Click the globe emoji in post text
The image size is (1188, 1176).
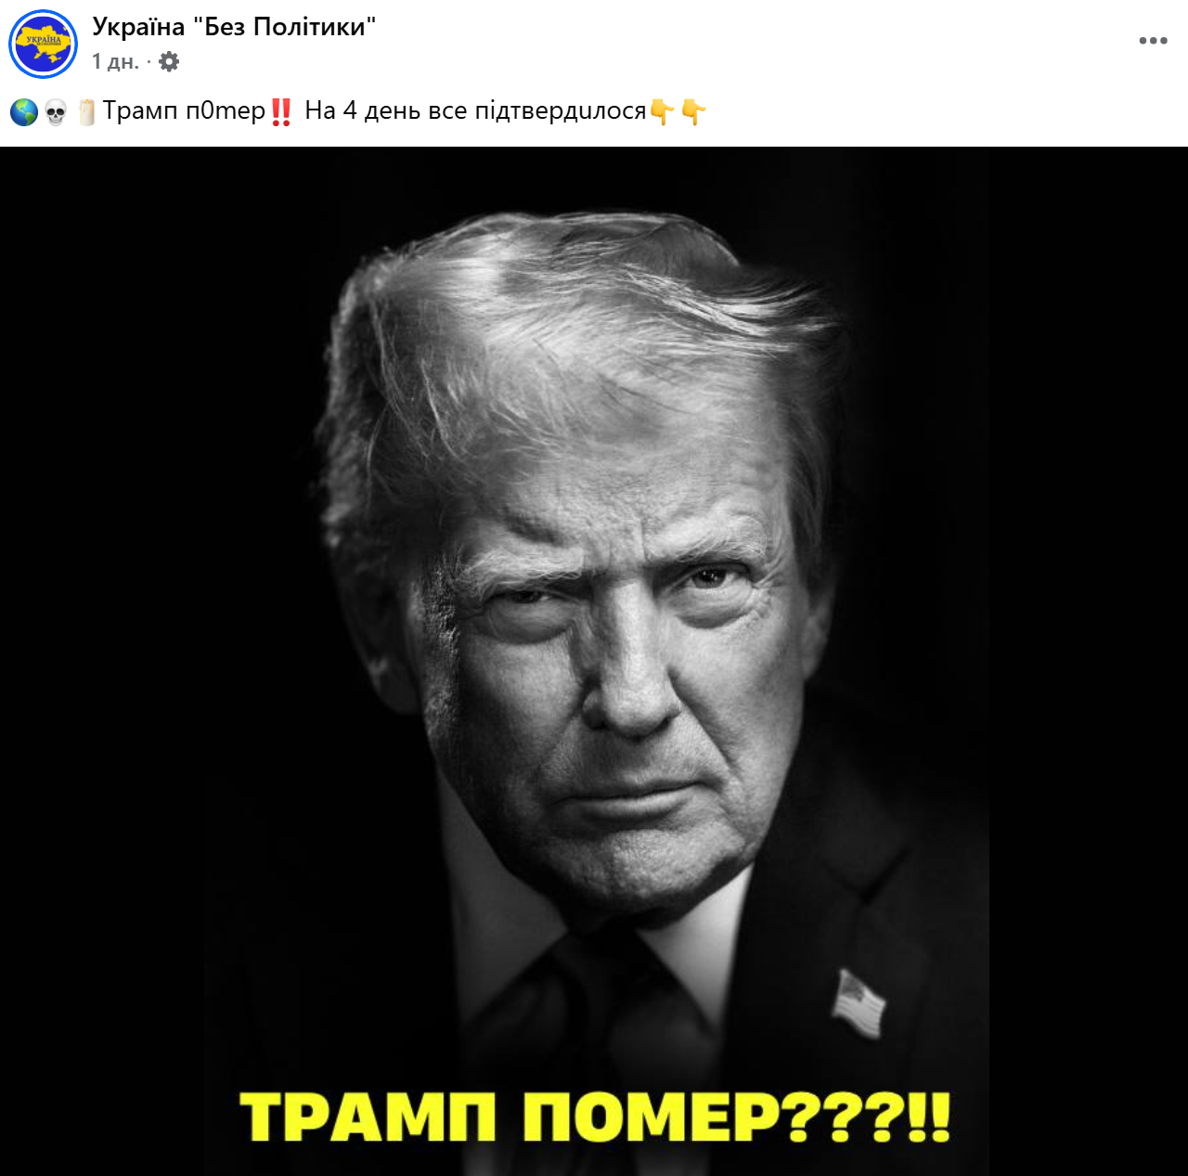coord(24,112)
